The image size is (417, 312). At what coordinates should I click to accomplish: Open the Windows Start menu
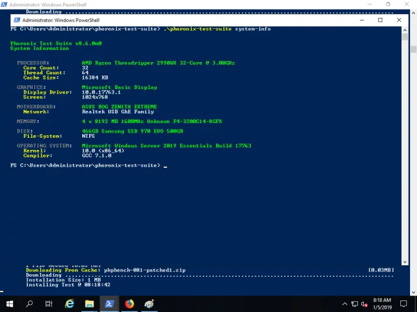[x=10, y=304]
